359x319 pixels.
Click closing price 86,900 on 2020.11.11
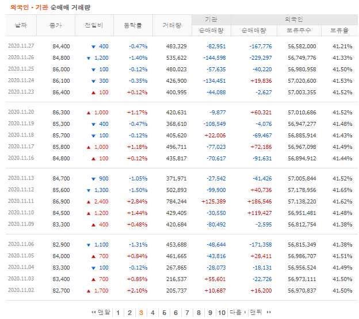(61, 202)
